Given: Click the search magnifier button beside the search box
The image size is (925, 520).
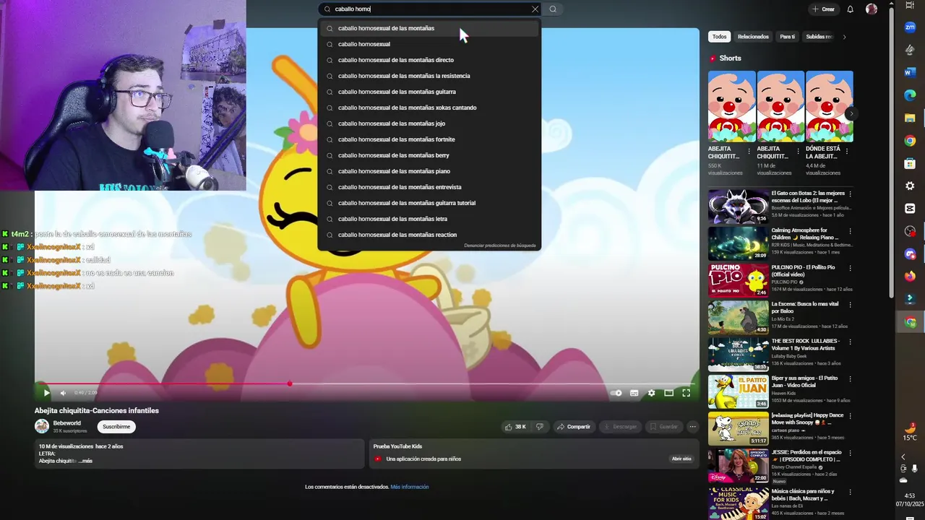Looking at the screenshot, I should 553,9.
